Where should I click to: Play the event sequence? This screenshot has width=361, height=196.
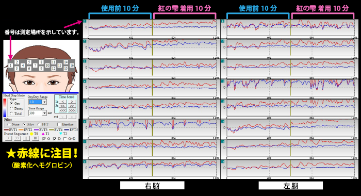point(8,138)
